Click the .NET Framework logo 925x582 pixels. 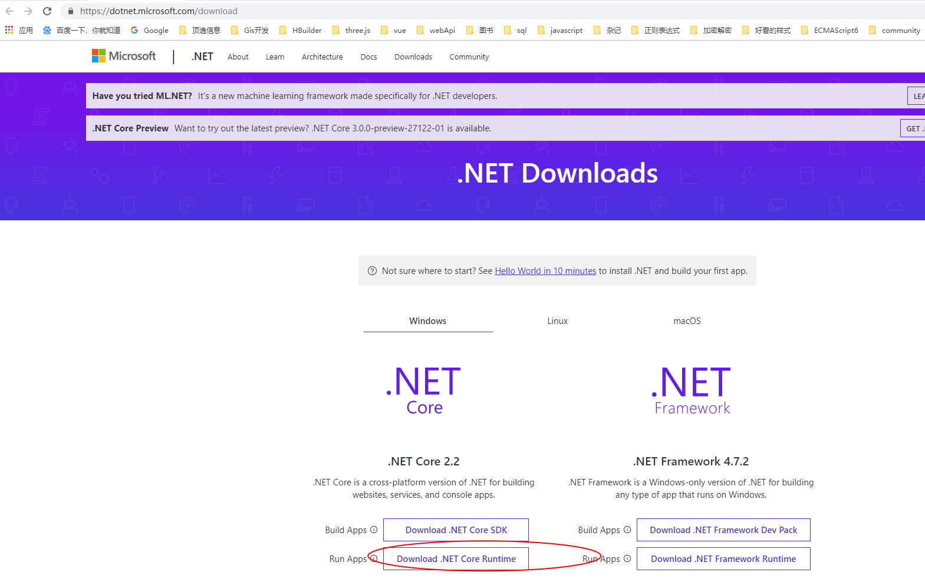(x=692, y=390)
